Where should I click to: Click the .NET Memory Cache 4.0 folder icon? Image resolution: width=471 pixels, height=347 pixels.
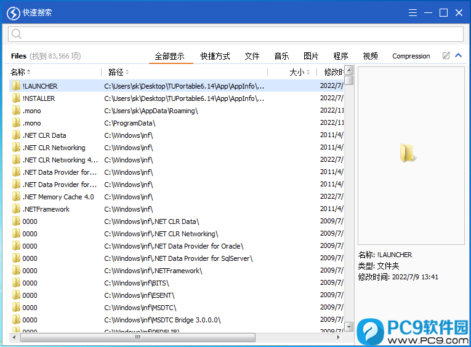tap(16, 197)
